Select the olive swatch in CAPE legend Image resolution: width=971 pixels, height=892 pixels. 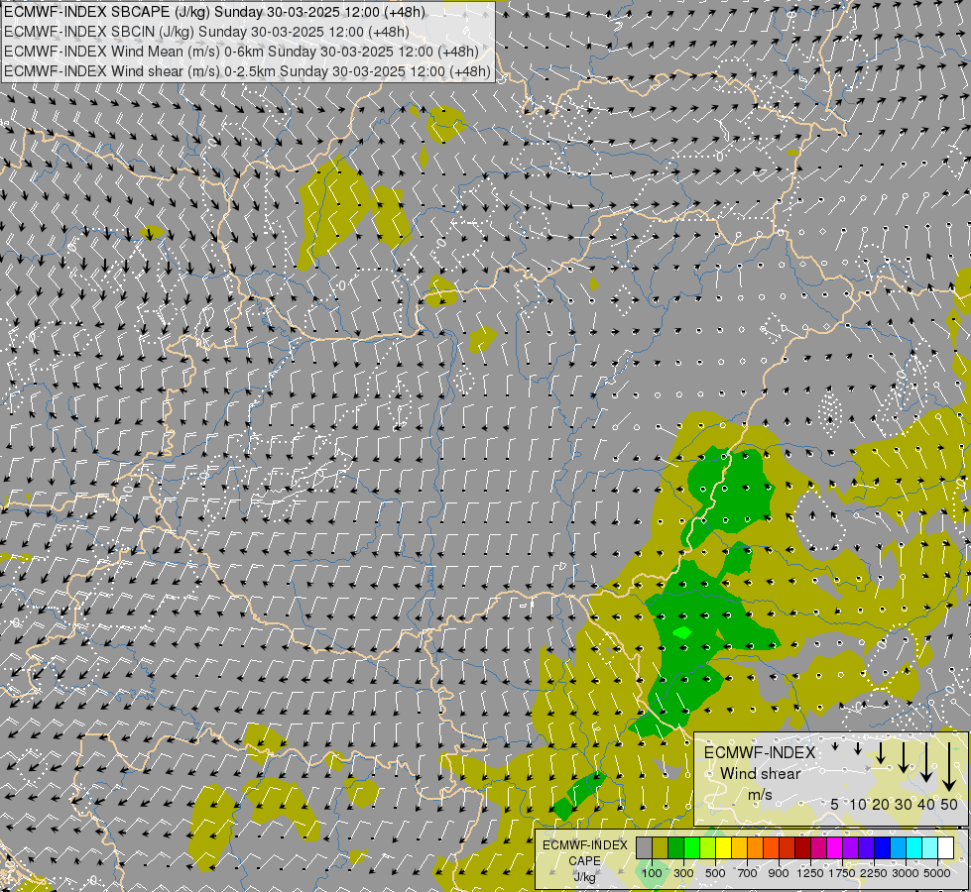[661, 848]
